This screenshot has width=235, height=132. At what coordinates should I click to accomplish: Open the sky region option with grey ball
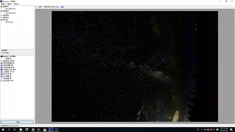8,61
